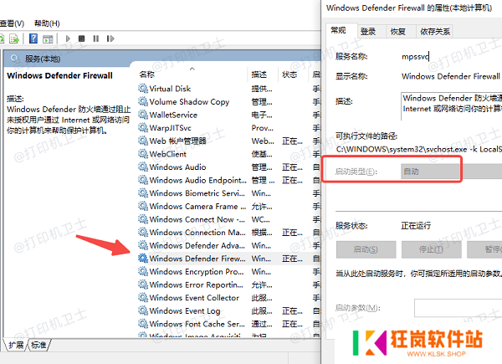This screenshot has width=502, height=364.
Task: Click the 启动参数(M) input field
Action: pyautogui.click(x=458, y=308)
